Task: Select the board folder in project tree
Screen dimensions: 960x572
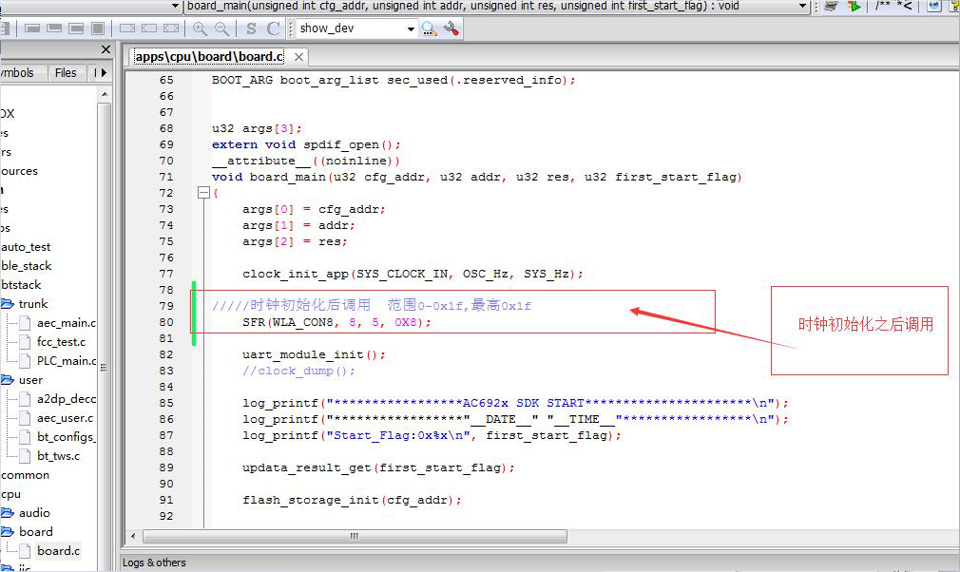Action: tap(35, 532)
